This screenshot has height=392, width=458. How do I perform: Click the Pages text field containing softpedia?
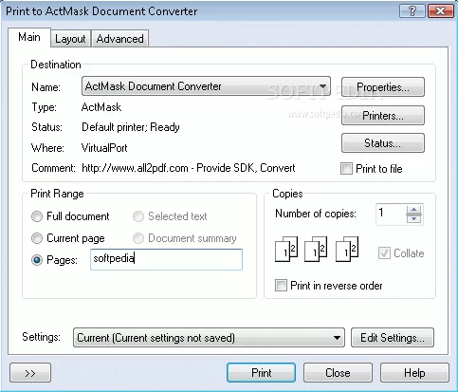(166, 259)
